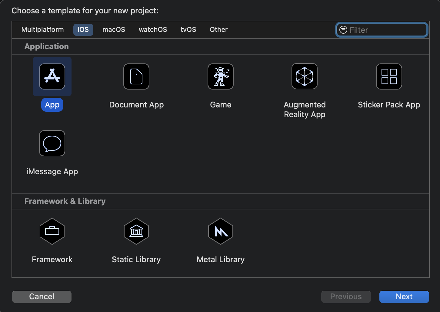
Task: Choose the iMessage App speech bubble icon
Action: pyautogui.click(x=52, y=143)
